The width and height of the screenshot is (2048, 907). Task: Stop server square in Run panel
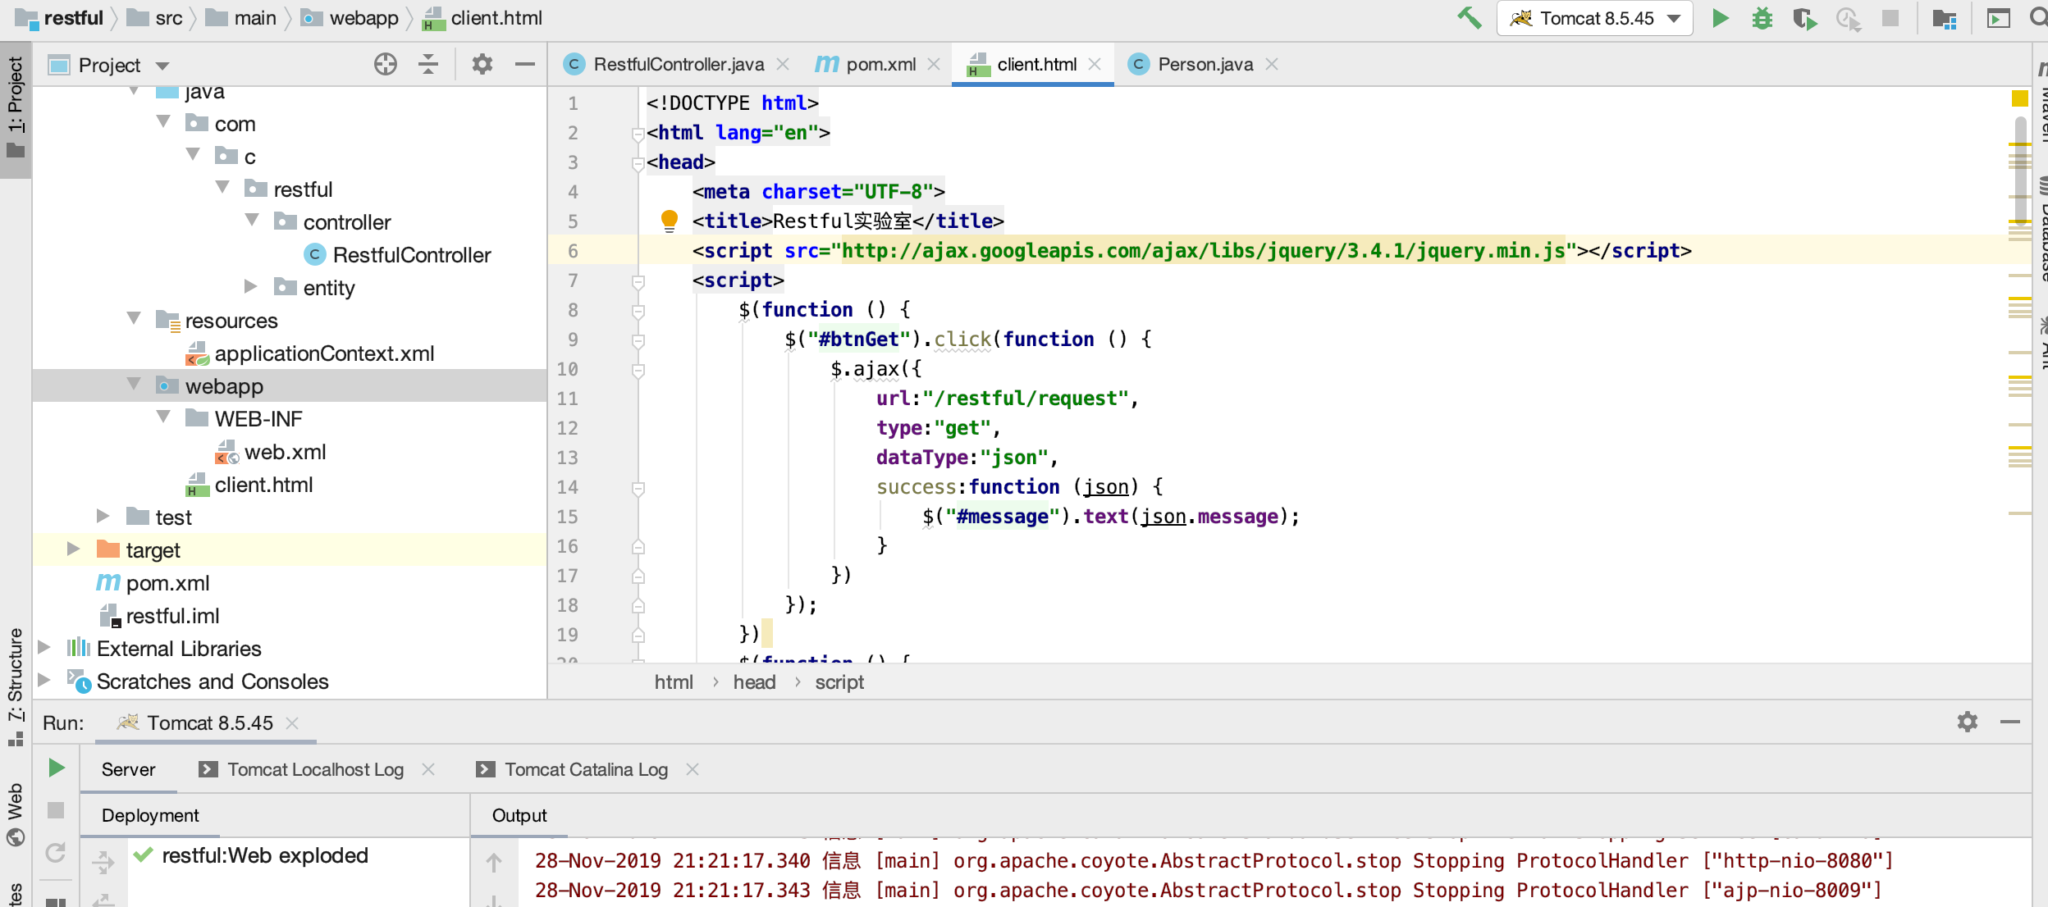click(x=56, y=810)
